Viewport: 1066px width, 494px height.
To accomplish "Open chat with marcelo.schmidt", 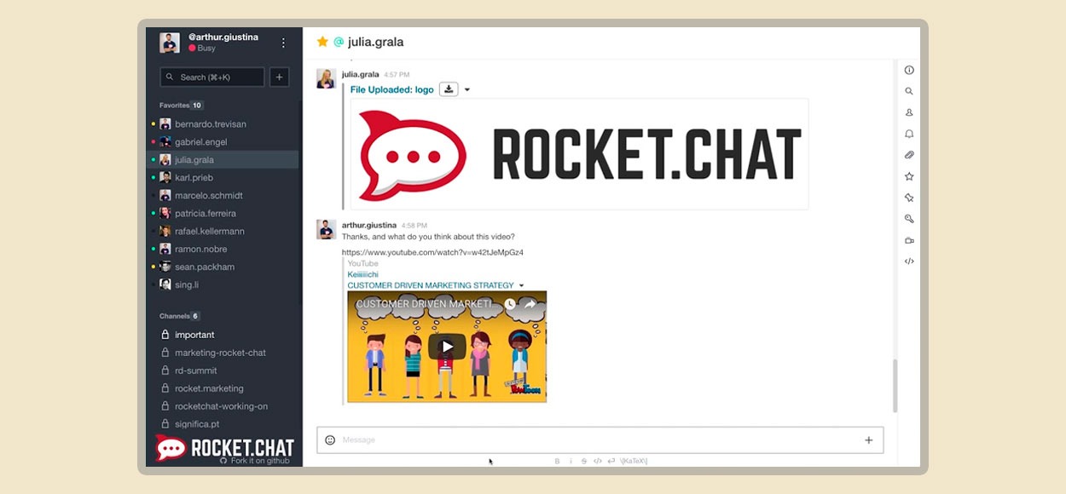I will tap(222, 196).
